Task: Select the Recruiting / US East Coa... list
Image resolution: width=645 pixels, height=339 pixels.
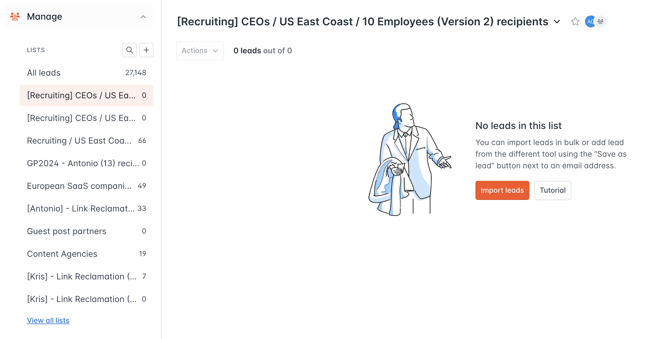Action: click(x=79, y=140)
